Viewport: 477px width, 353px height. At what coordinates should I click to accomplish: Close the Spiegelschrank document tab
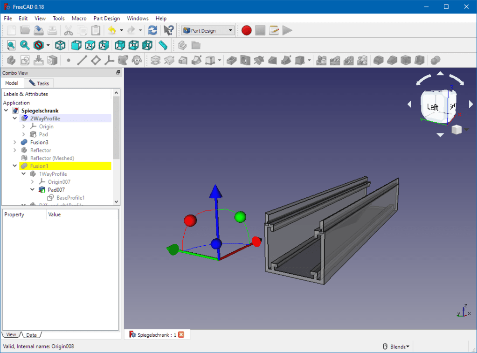[x=181, y=335]
